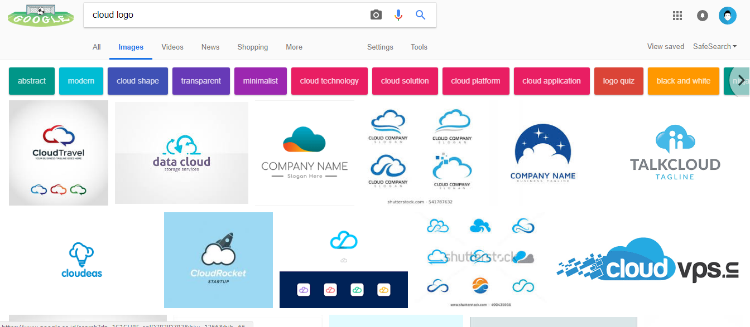Choose the 'cloud application' chip
The height and width of the screenshot is (327, 750).
552,81
